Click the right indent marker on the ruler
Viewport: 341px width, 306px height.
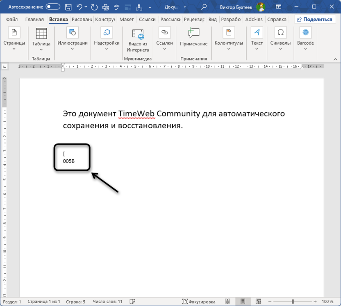click(302, 67)
